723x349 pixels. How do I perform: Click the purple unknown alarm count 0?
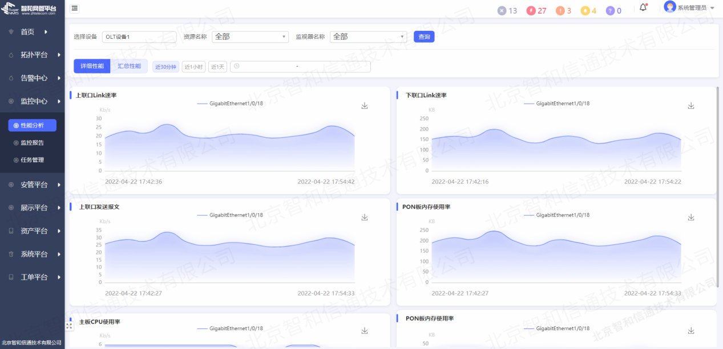(x=613, y=10)
